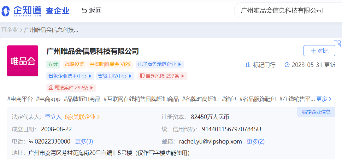Click the #名品服饰鞋包 hashtag

point(258,99)
